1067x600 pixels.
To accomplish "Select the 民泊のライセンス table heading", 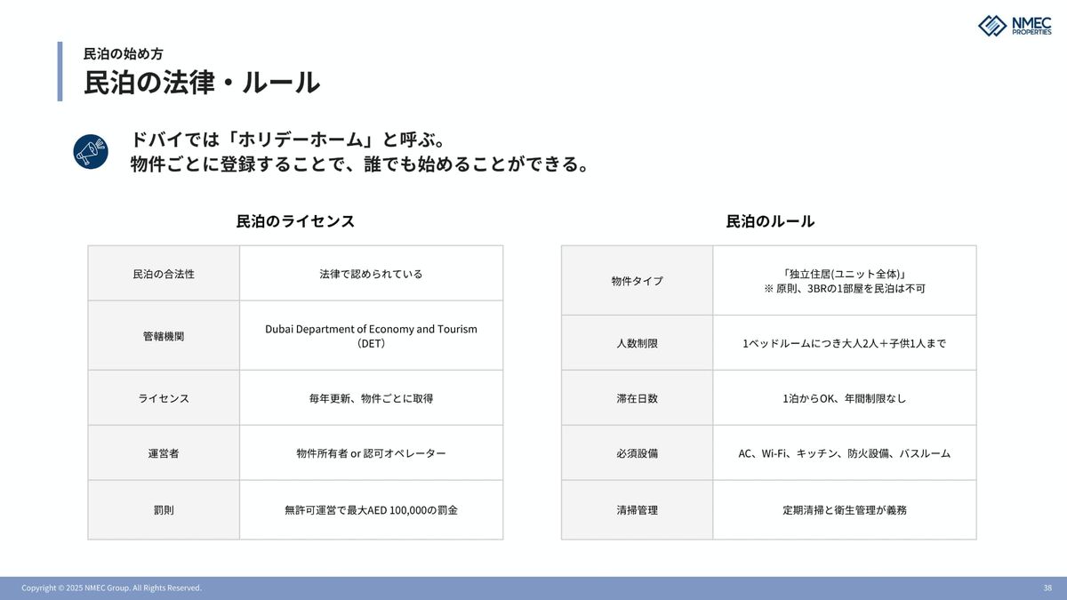I will click(x=295, y=221).
